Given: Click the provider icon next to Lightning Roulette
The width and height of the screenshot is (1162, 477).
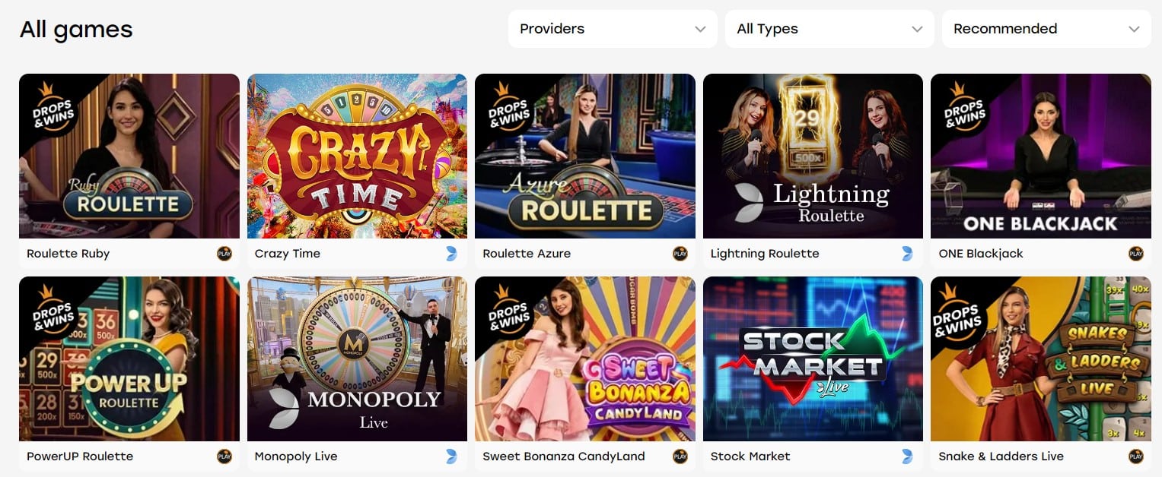Looking at the screenshot, I should click(907, 254).
